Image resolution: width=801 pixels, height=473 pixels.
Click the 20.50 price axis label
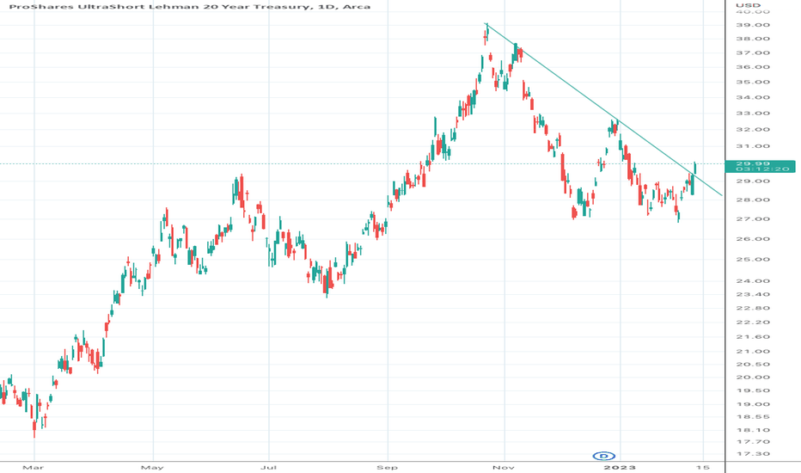(753, 364)
